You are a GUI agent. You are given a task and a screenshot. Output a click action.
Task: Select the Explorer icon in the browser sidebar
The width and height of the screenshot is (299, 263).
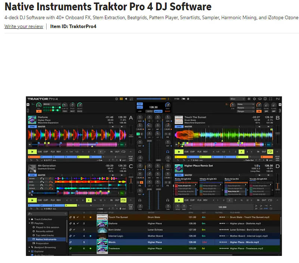32,251
